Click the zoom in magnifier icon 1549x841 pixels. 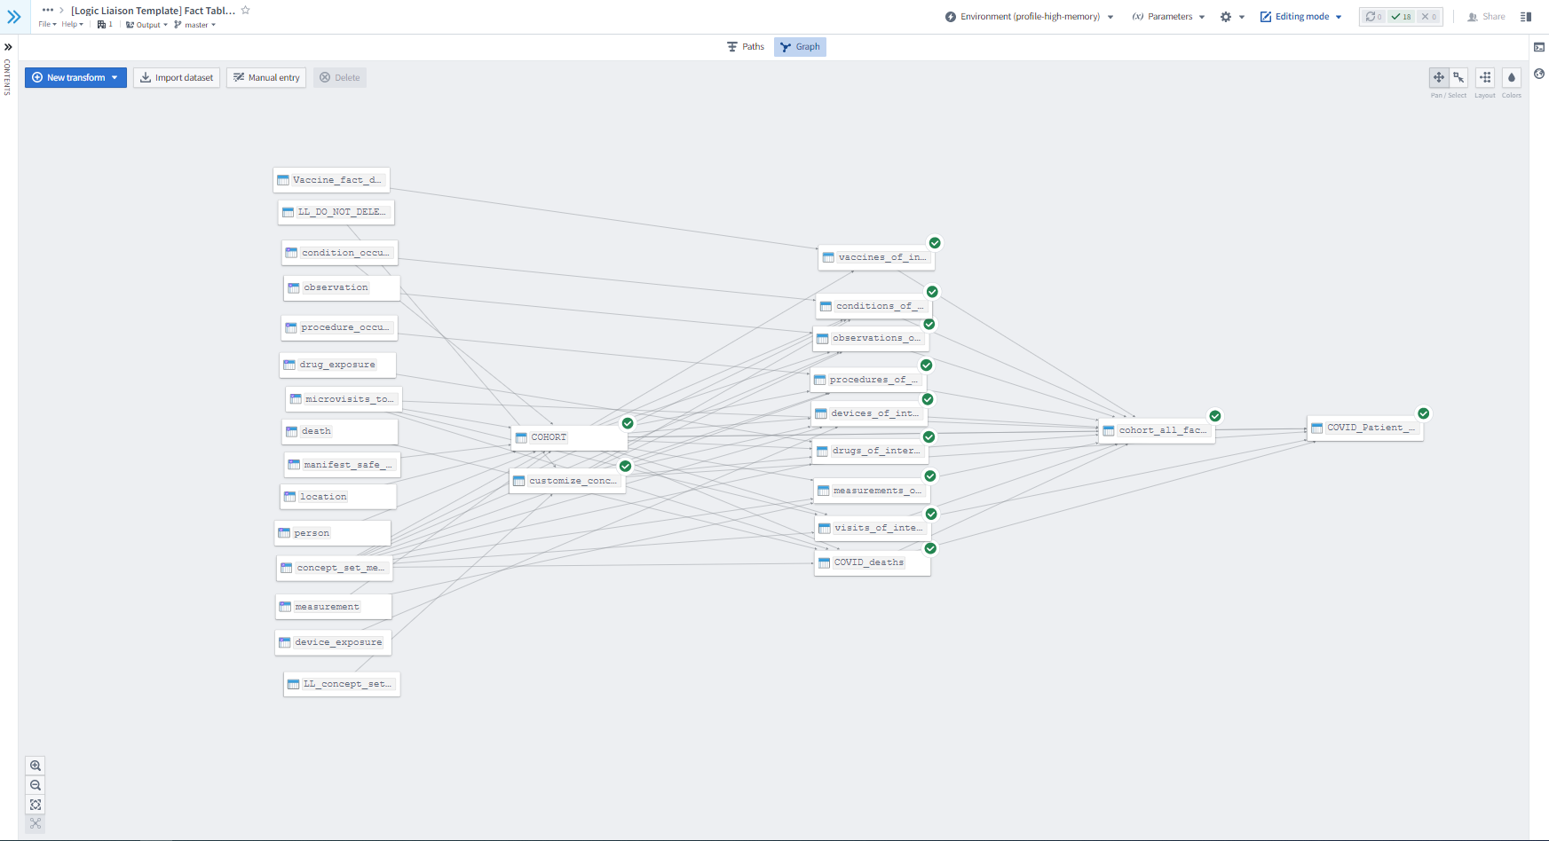coord(36,766)
